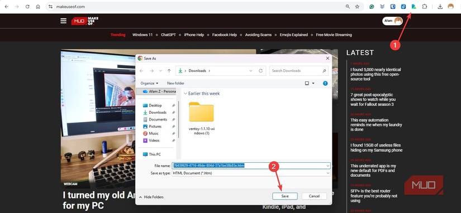Open post-apocalyptic shows article
The image size is (461, 213).
[x=373, y=99]
